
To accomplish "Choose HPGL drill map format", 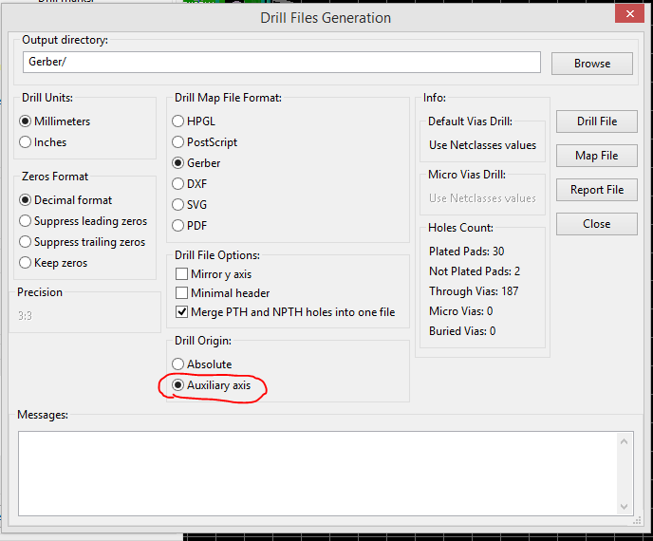I will [x=194, y=121].
